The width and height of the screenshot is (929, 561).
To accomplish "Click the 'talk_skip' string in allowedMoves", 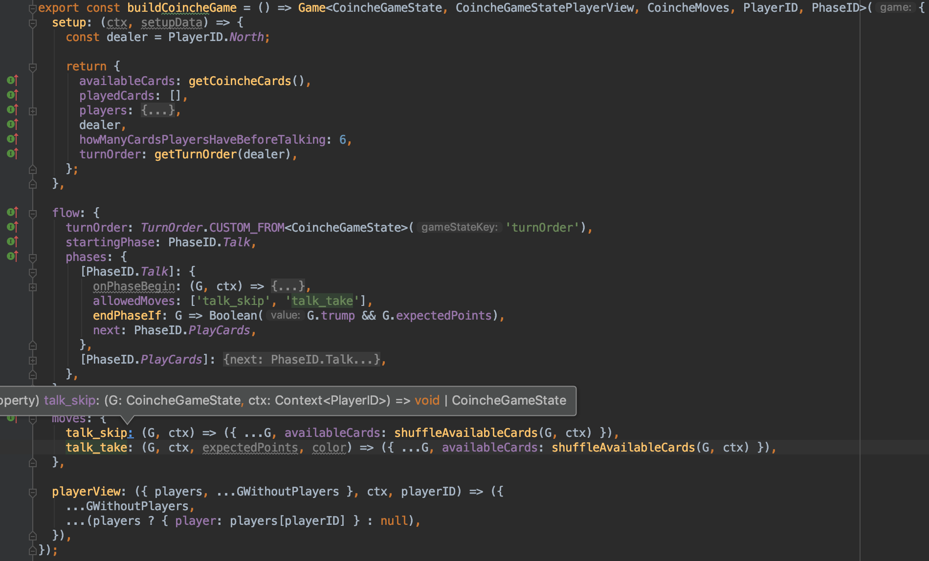I will pyautogui.click(x=233, y=301).
